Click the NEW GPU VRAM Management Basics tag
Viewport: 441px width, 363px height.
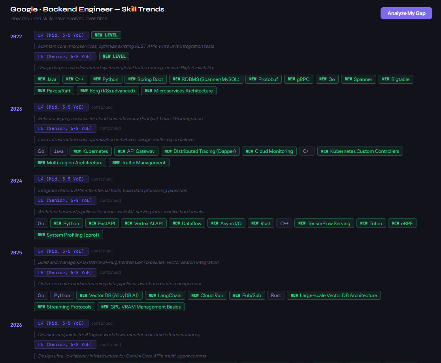coord(141,307)
